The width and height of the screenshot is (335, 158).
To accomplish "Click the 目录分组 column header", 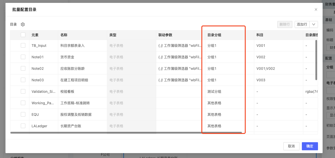I will [214, 35].
